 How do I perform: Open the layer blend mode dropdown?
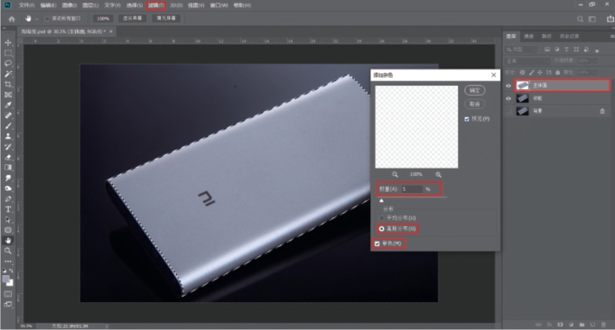[528, 61]
